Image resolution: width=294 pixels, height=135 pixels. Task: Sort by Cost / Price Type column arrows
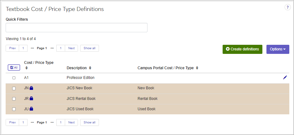(27, 68)
